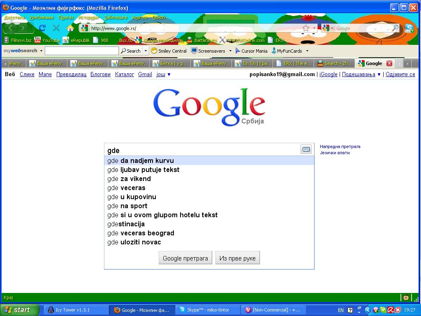Go forward with the forward arrow button
Screen dimensions: 421x316
click(23, 28)
